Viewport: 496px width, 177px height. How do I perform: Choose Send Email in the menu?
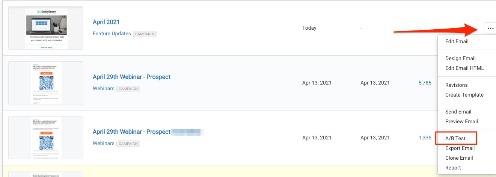click(458, 112)
